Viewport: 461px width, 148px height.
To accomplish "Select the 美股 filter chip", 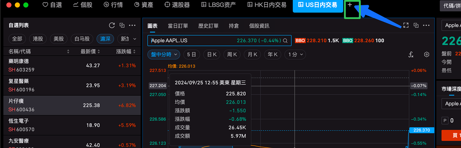I will (58, 39).
